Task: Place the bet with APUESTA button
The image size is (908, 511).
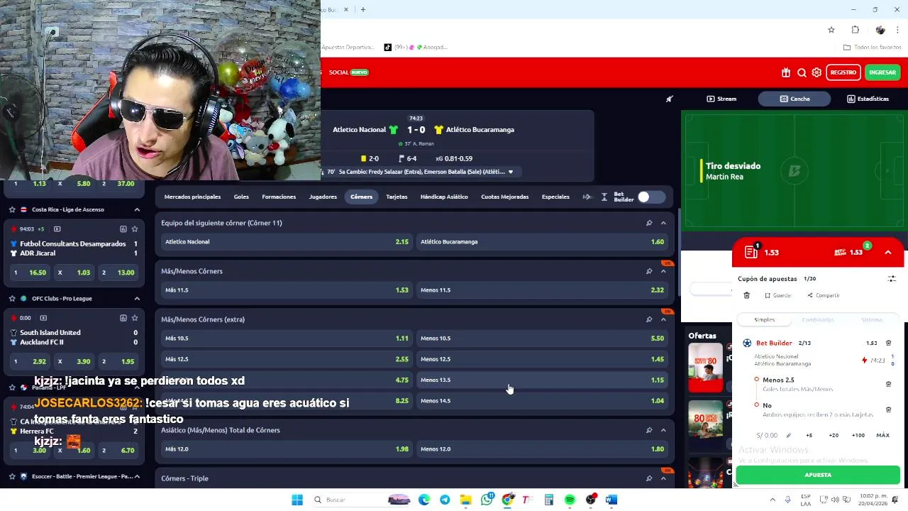Action: [x=818, y=475]
